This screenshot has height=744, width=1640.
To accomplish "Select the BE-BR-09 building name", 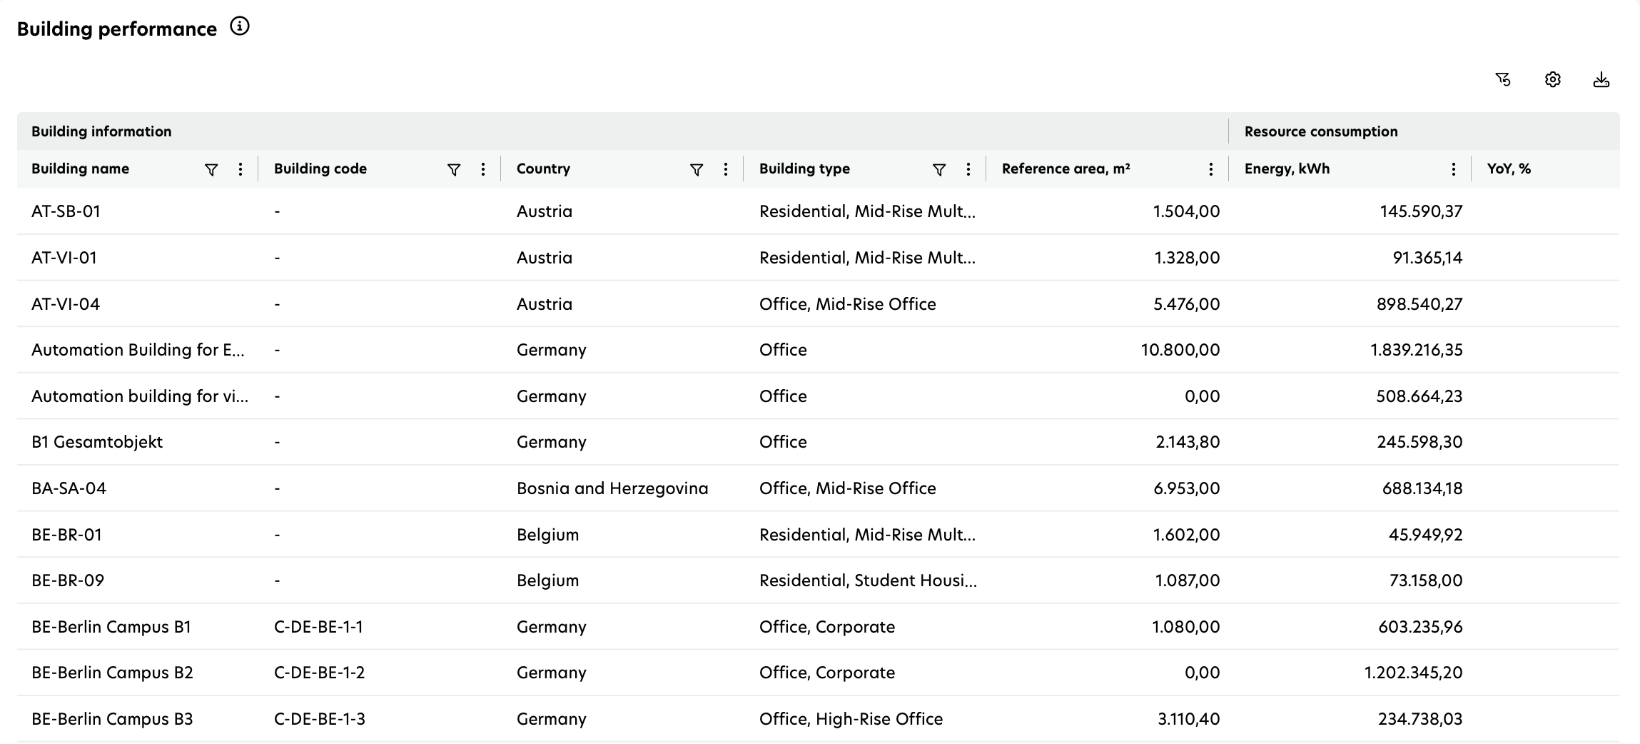I will tap(68, 580).
